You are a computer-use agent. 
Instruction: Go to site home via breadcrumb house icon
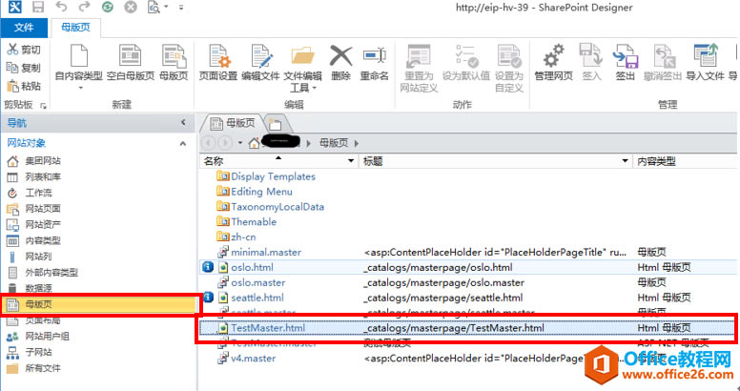click(255, 143)
